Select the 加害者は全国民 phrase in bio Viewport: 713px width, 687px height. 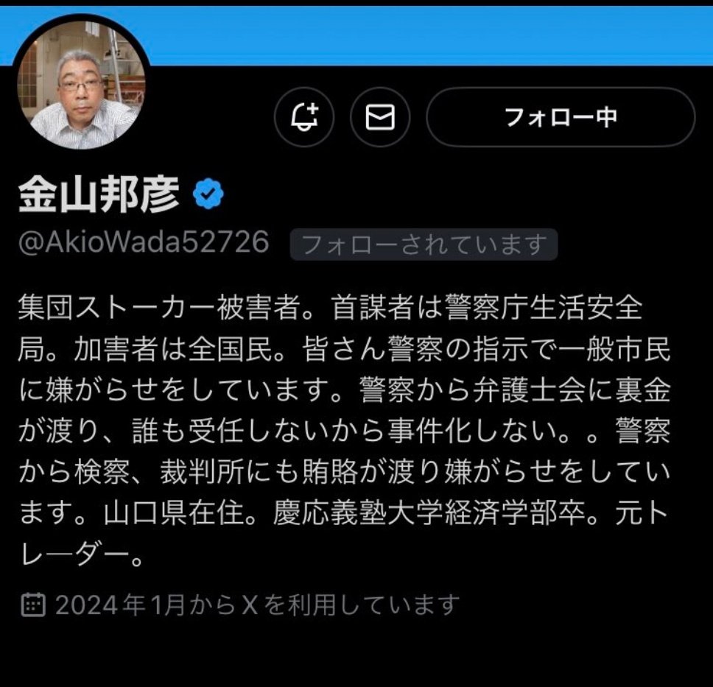tap(173, 349)
